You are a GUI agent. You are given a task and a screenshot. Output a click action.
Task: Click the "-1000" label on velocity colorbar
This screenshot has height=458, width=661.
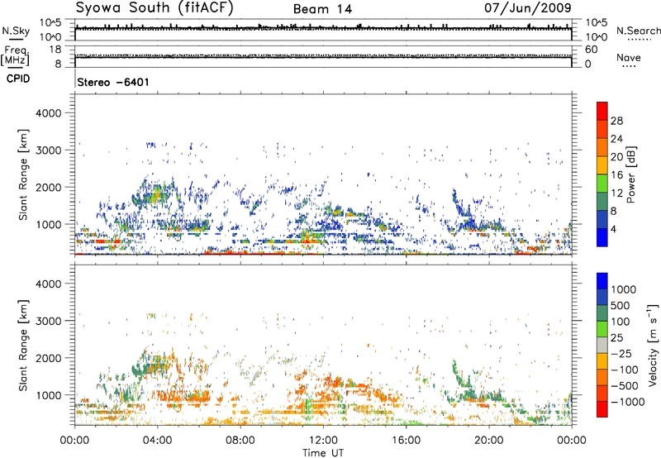(627, 402)
